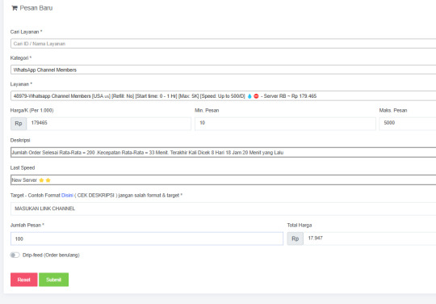
Task: Click the Cari Layanan label
Action: 26,32
